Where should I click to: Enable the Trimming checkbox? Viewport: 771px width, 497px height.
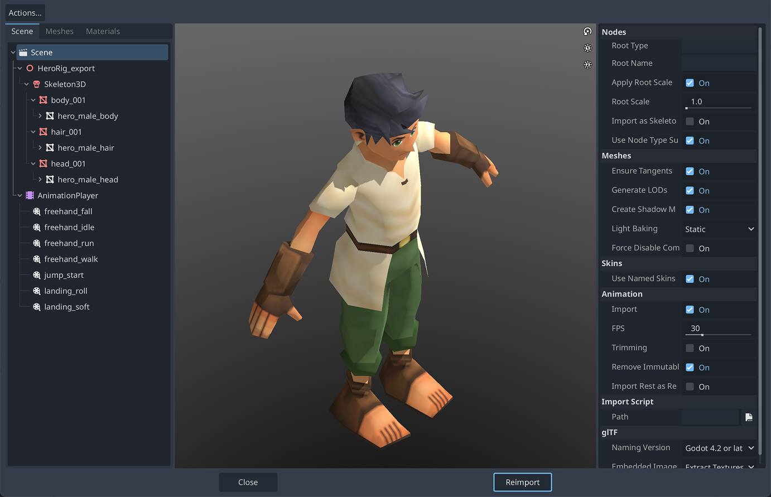(690, 348)
